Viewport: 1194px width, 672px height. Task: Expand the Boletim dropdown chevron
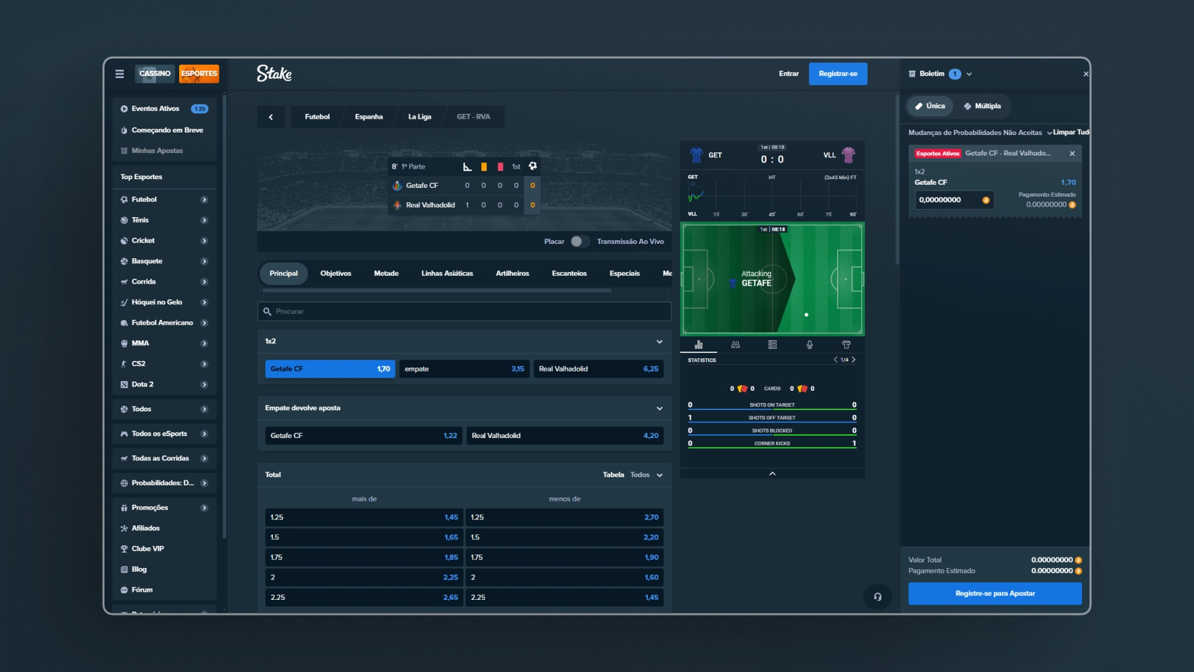[970, 74]
